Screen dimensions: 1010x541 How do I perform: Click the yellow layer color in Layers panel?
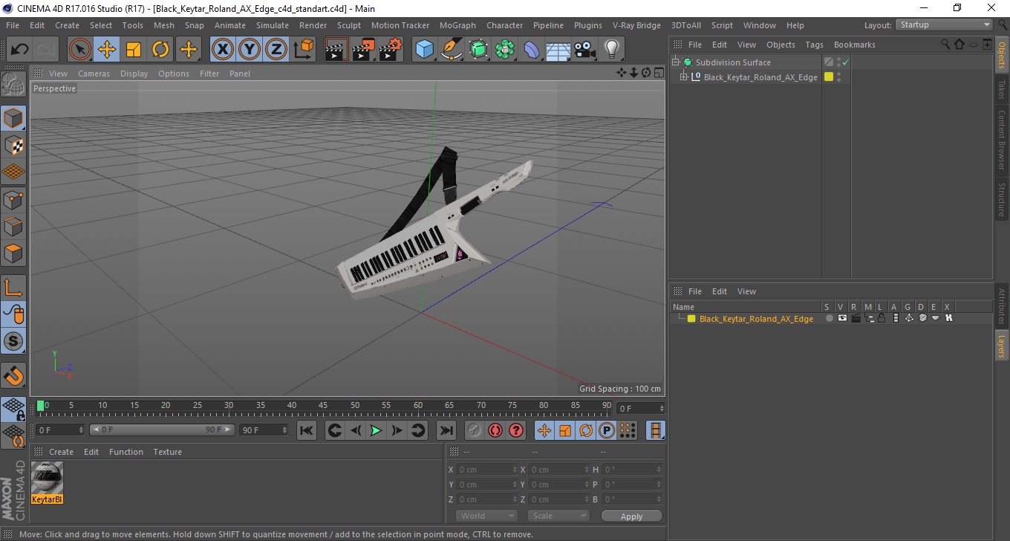pyautogui.click(x=691, y=319)
